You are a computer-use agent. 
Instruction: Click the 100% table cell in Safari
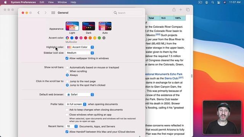pos(180,18)
